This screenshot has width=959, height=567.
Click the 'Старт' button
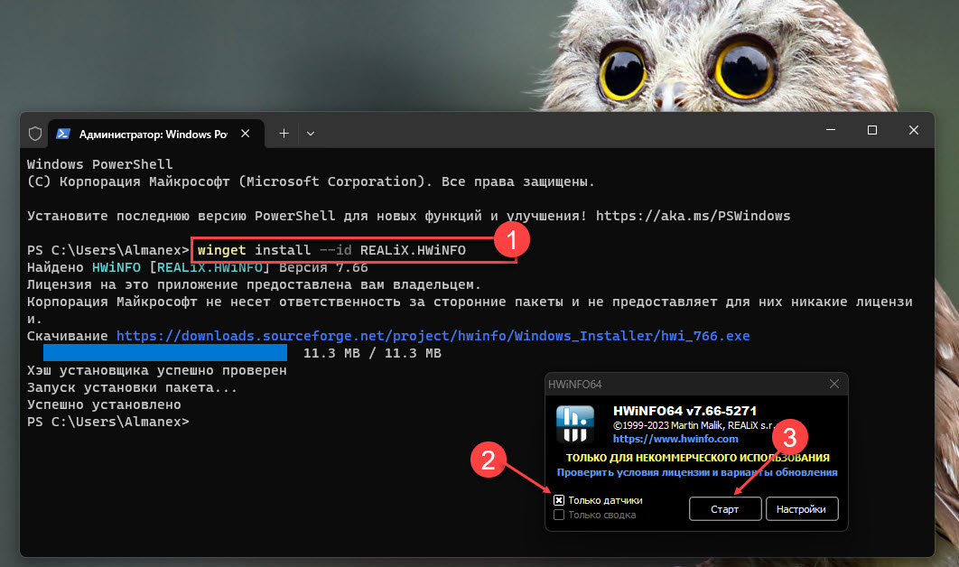tap(725, 509)
